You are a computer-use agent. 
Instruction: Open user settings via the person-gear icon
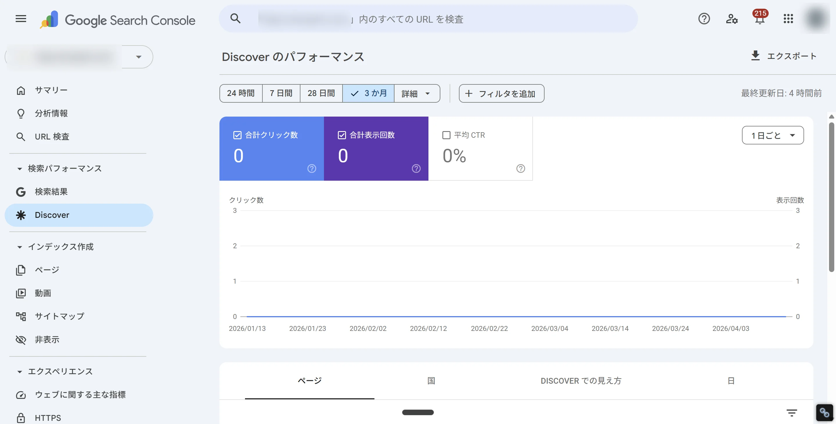[732, 19]
